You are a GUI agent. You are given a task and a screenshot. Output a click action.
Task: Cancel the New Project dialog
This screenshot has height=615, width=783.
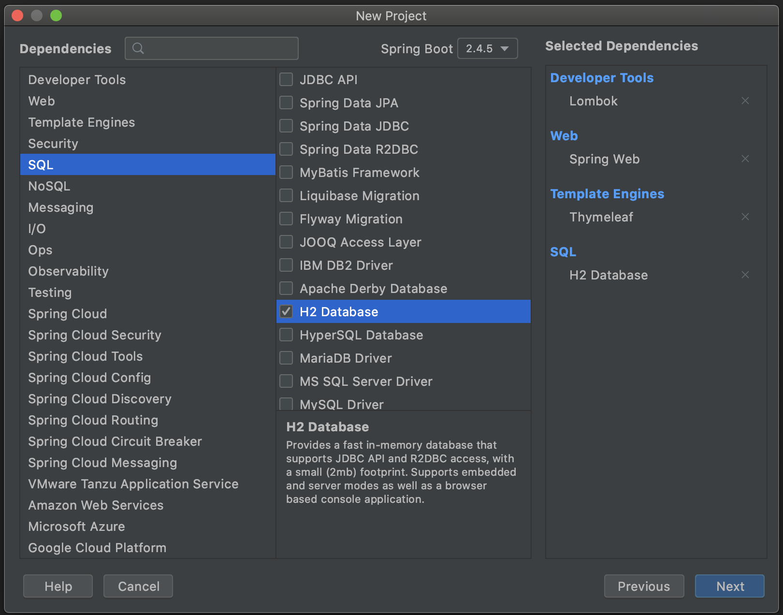click(x=138, y=586)
